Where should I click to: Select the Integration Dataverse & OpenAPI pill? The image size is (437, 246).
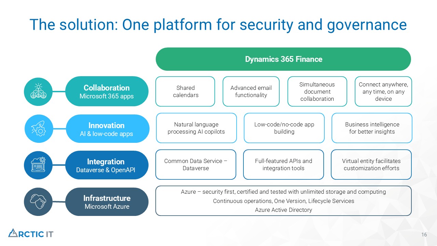(106, 165)
